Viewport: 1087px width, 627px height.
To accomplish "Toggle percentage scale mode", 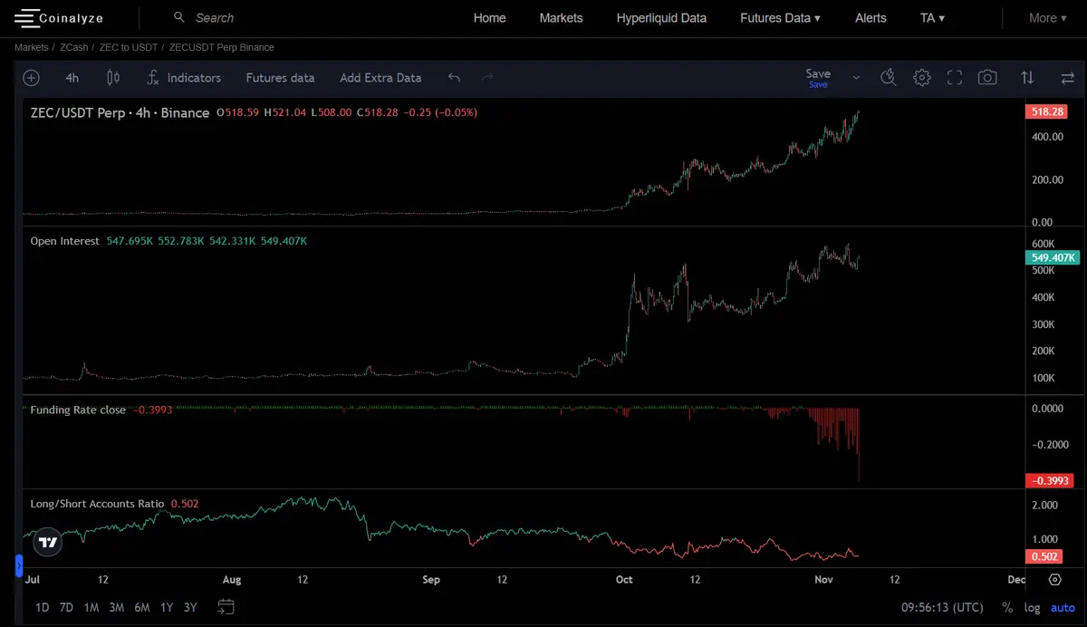I will point(1007,607).
